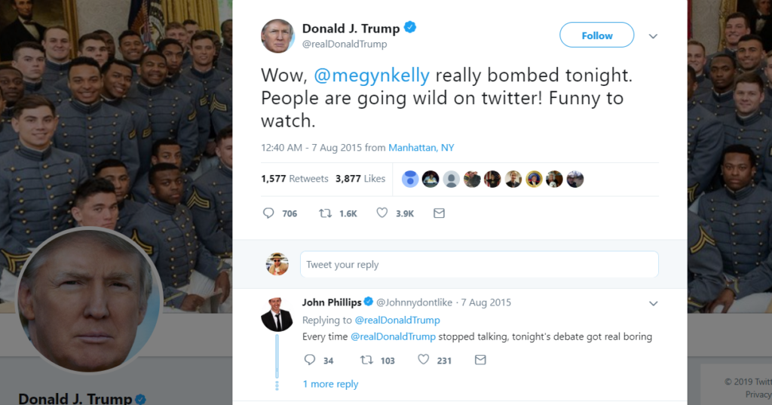Reply to John Phillips' tweet
772x405 pixels.
pos(310,361)
